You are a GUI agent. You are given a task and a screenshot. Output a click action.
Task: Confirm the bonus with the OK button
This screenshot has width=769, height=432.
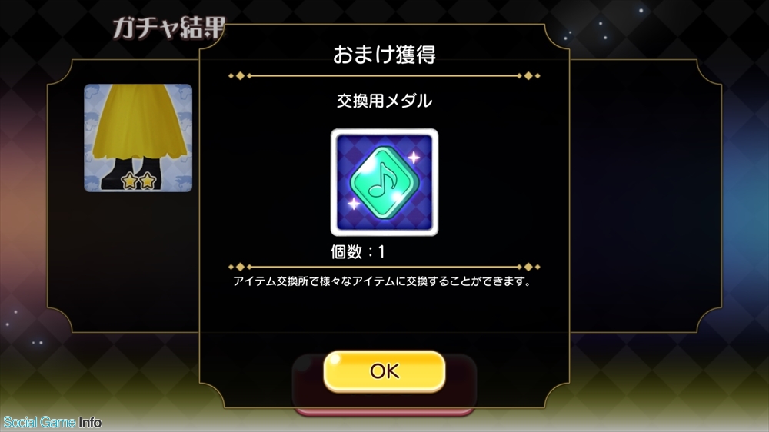[384, 371]
